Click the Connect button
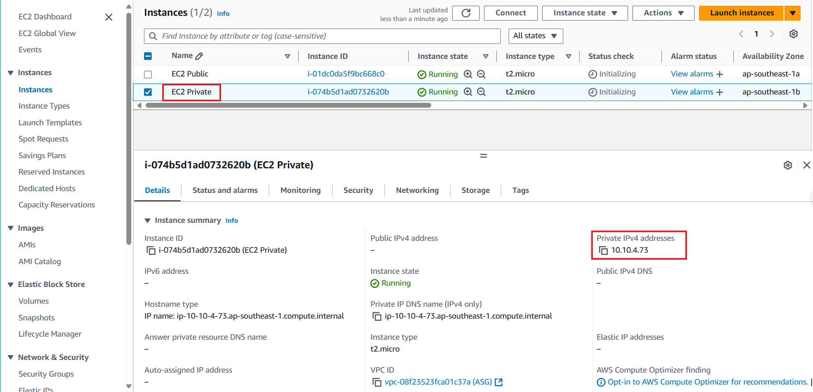Viewport: 813px width, 392px height. [x=510, y=13]
